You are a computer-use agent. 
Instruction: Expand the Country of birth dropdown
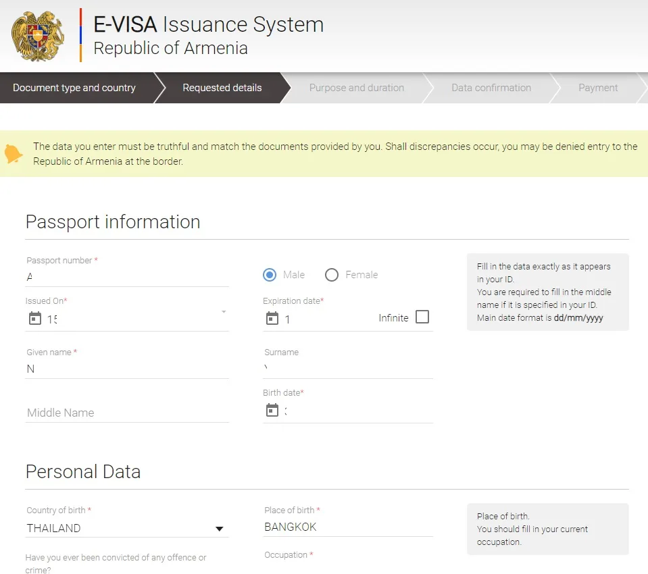point(220,529)
